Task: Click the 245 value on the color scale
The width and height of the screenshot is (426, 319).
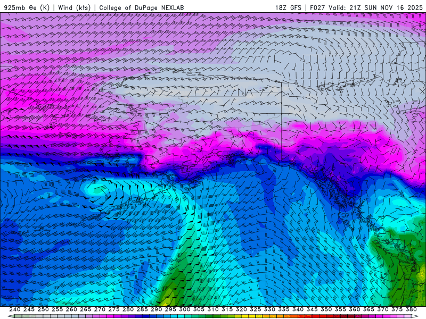Action: [x=29, y=309]
